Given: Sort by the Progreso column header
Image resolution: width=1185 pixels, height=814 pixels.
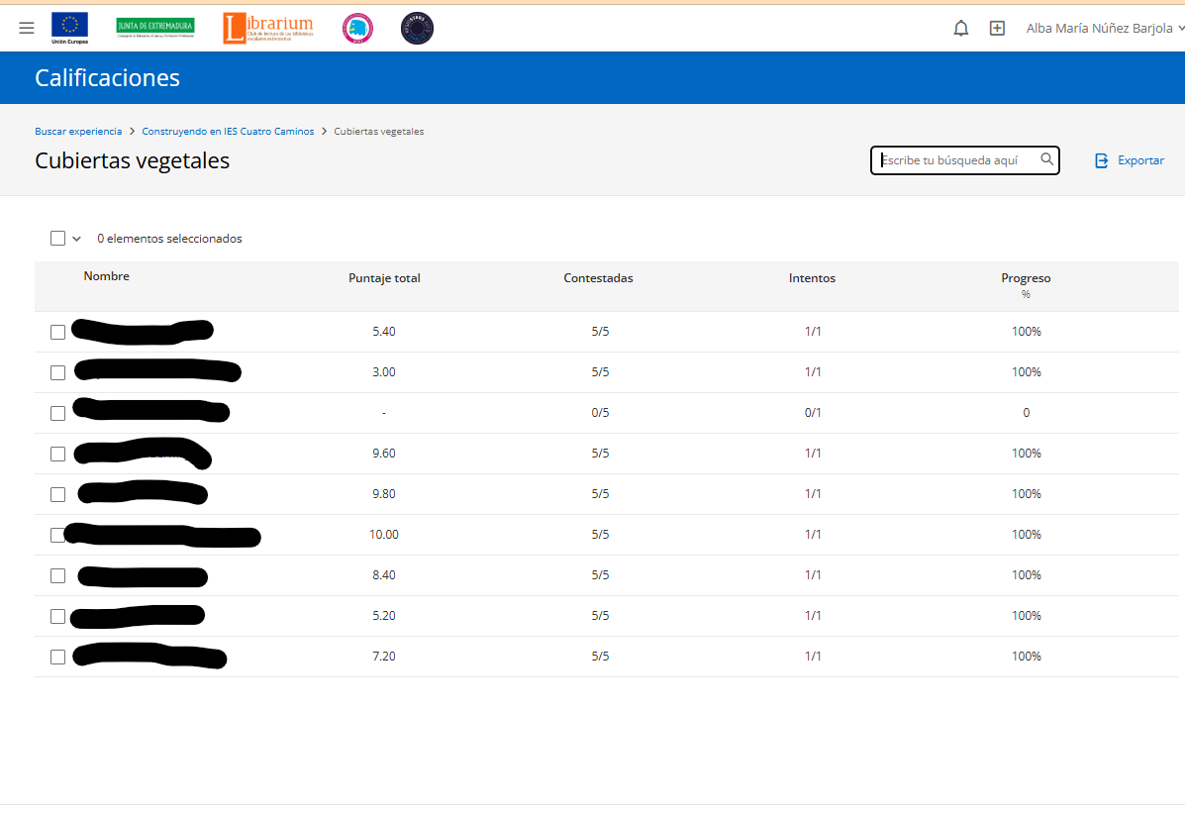Looking at the screenshot, I should (x=1026, y=278).
